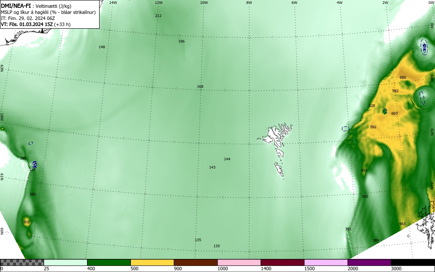
Task: Choose the yellow 500–900 legend swatch
Action: pos(152,262)
